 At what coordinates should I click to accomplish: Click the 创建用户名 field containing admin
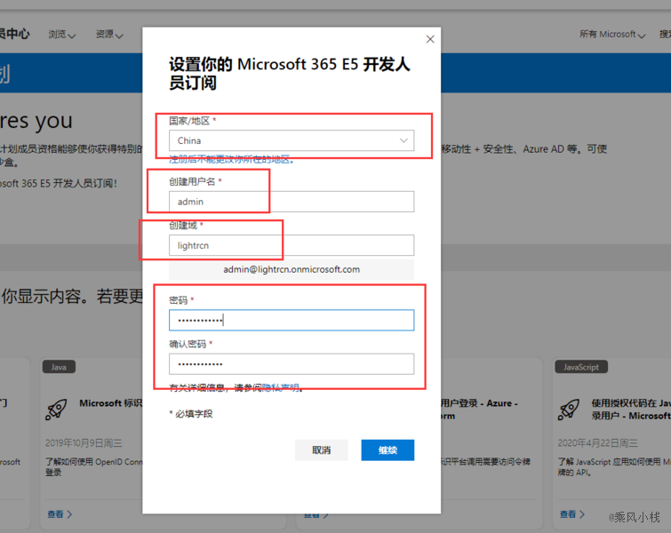292,202
